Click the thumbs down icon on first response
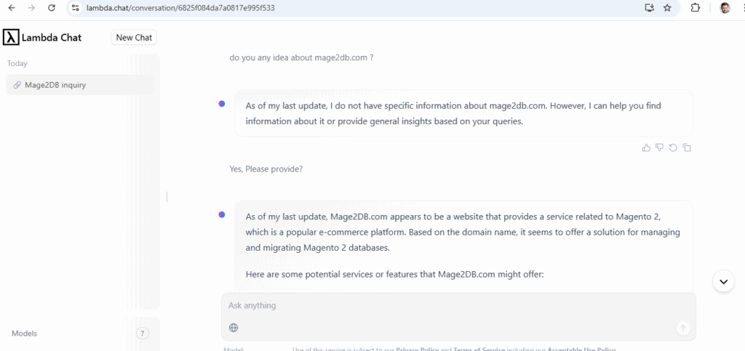Viewport: 745px width, 351px height. [x=659, y=148]
